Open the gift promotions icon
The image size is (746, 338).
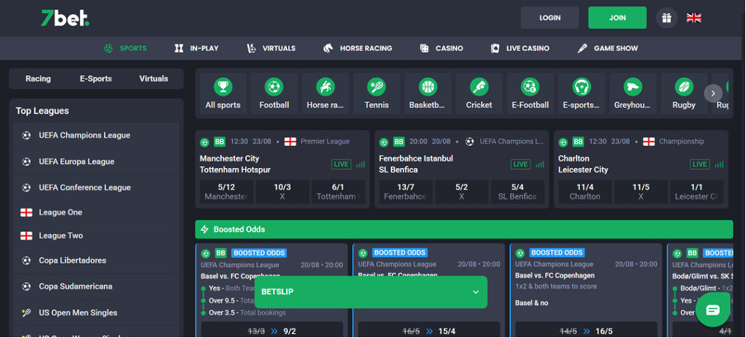click(665, 17)
